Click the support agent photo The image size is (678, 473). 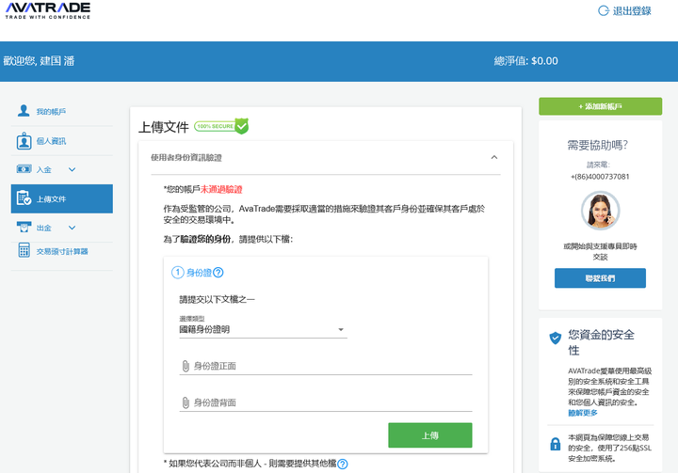pos(600,211)
